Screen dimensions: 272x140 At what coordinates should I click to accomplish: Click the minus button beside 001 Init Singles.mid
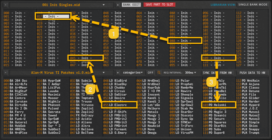click(6, 5)
